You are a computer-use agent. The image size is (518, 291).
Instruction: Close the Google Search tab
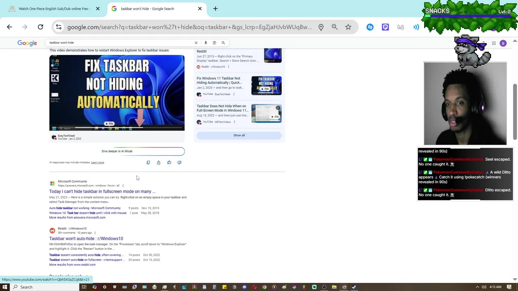point(200,8)
